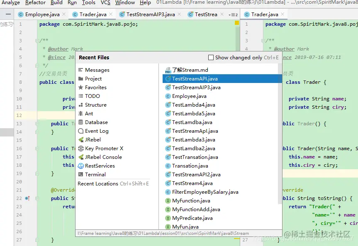Open TestStreamAIP3.java in the recent list
This screenshot has width=358, height=246.
tap(221, 87)
